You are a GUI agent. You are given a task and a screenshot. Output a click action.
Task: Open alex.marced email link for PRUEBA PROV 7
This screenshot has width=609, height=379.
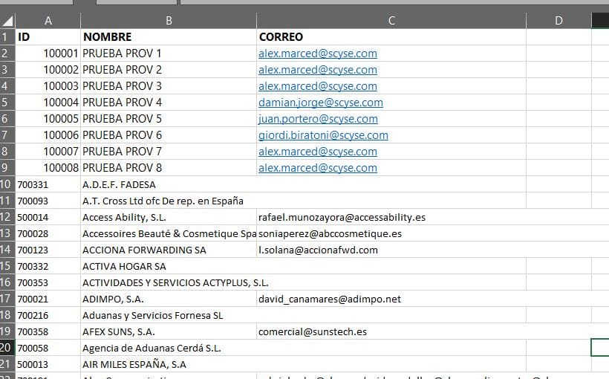318,151
